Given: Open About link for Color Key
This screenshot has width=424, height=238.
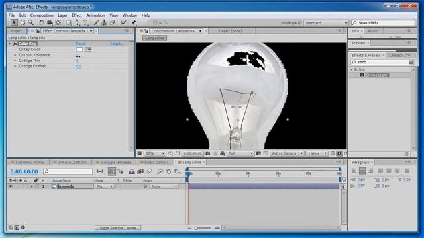Looking at the screenshot, I should tap(117, 44).
